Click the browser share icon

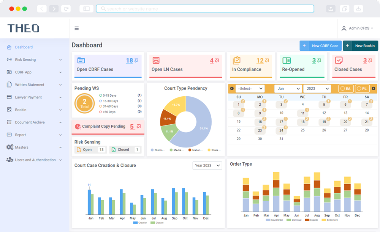pyautogui.click(x=331, y=9)
